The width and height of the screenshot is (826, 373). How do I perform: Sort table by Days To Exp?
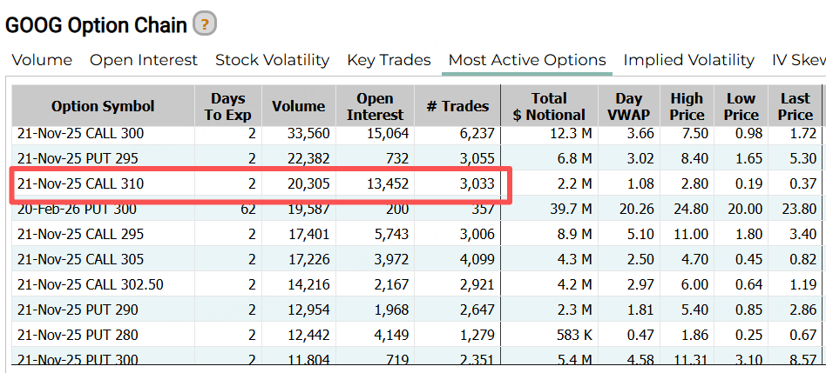tap(227, 106)
